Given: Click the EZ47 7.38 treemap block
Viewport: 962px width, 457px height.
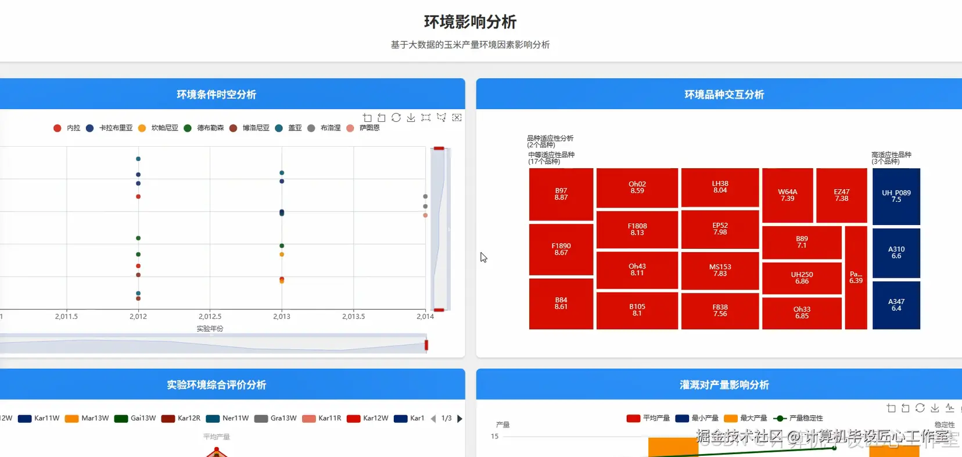Looking at the screenshot, I should point(842,195).
